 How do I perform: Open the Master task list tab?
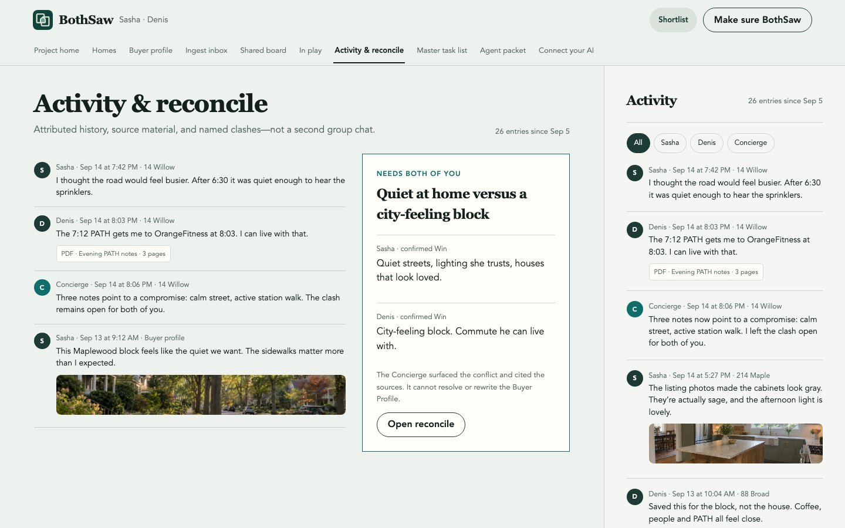tap(442, 50)
